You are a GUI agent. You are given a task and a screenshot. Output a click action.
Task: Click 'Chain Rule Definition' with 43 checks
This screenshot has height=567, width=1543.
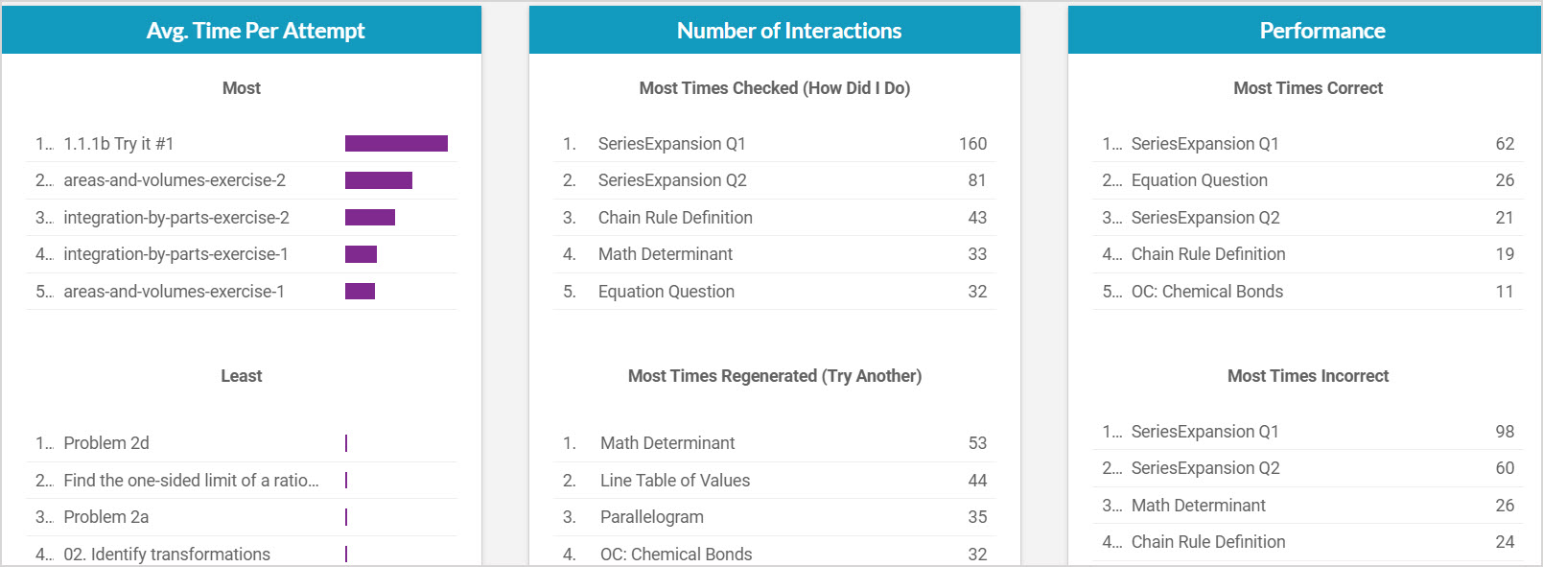[x=675, y=218]
